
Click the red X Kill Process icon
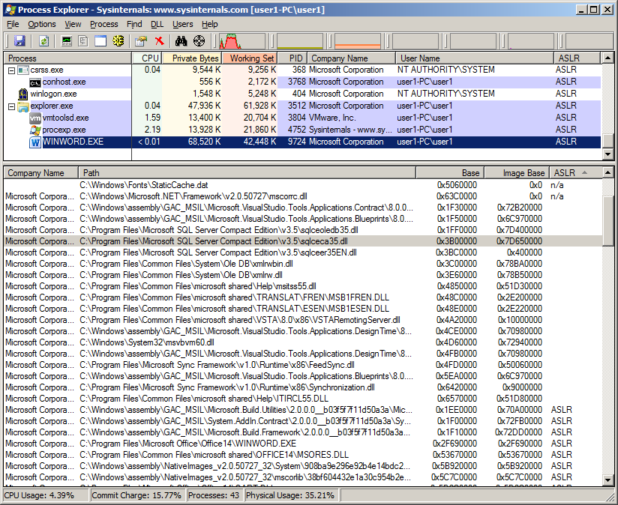(x=159, y=41)
